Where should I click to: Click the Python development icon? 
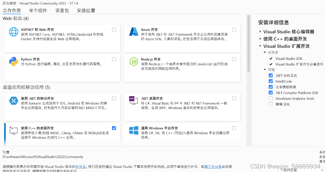pos(14,61)
